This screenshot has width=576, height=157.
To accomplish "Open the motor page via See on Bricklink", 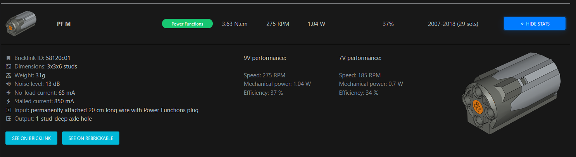I will (x=31, y=138).
